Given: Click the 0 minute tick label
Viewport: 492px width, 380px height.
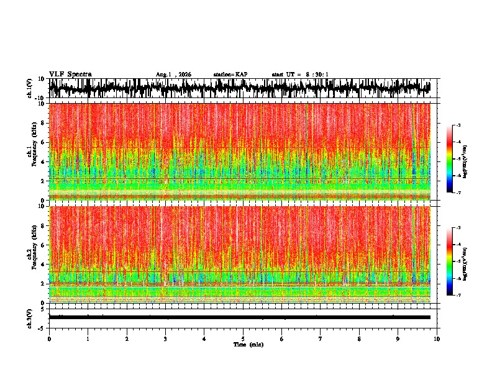Looking at the screenshot, I should click(x=49, y=339).
